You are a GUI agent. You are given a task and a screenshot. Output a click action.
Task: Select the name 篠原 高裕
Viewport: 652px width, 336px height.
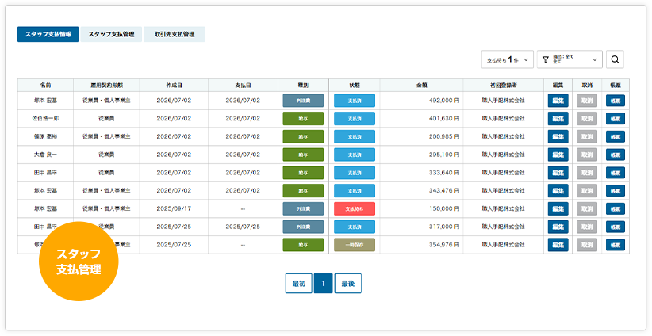[45, 136]
